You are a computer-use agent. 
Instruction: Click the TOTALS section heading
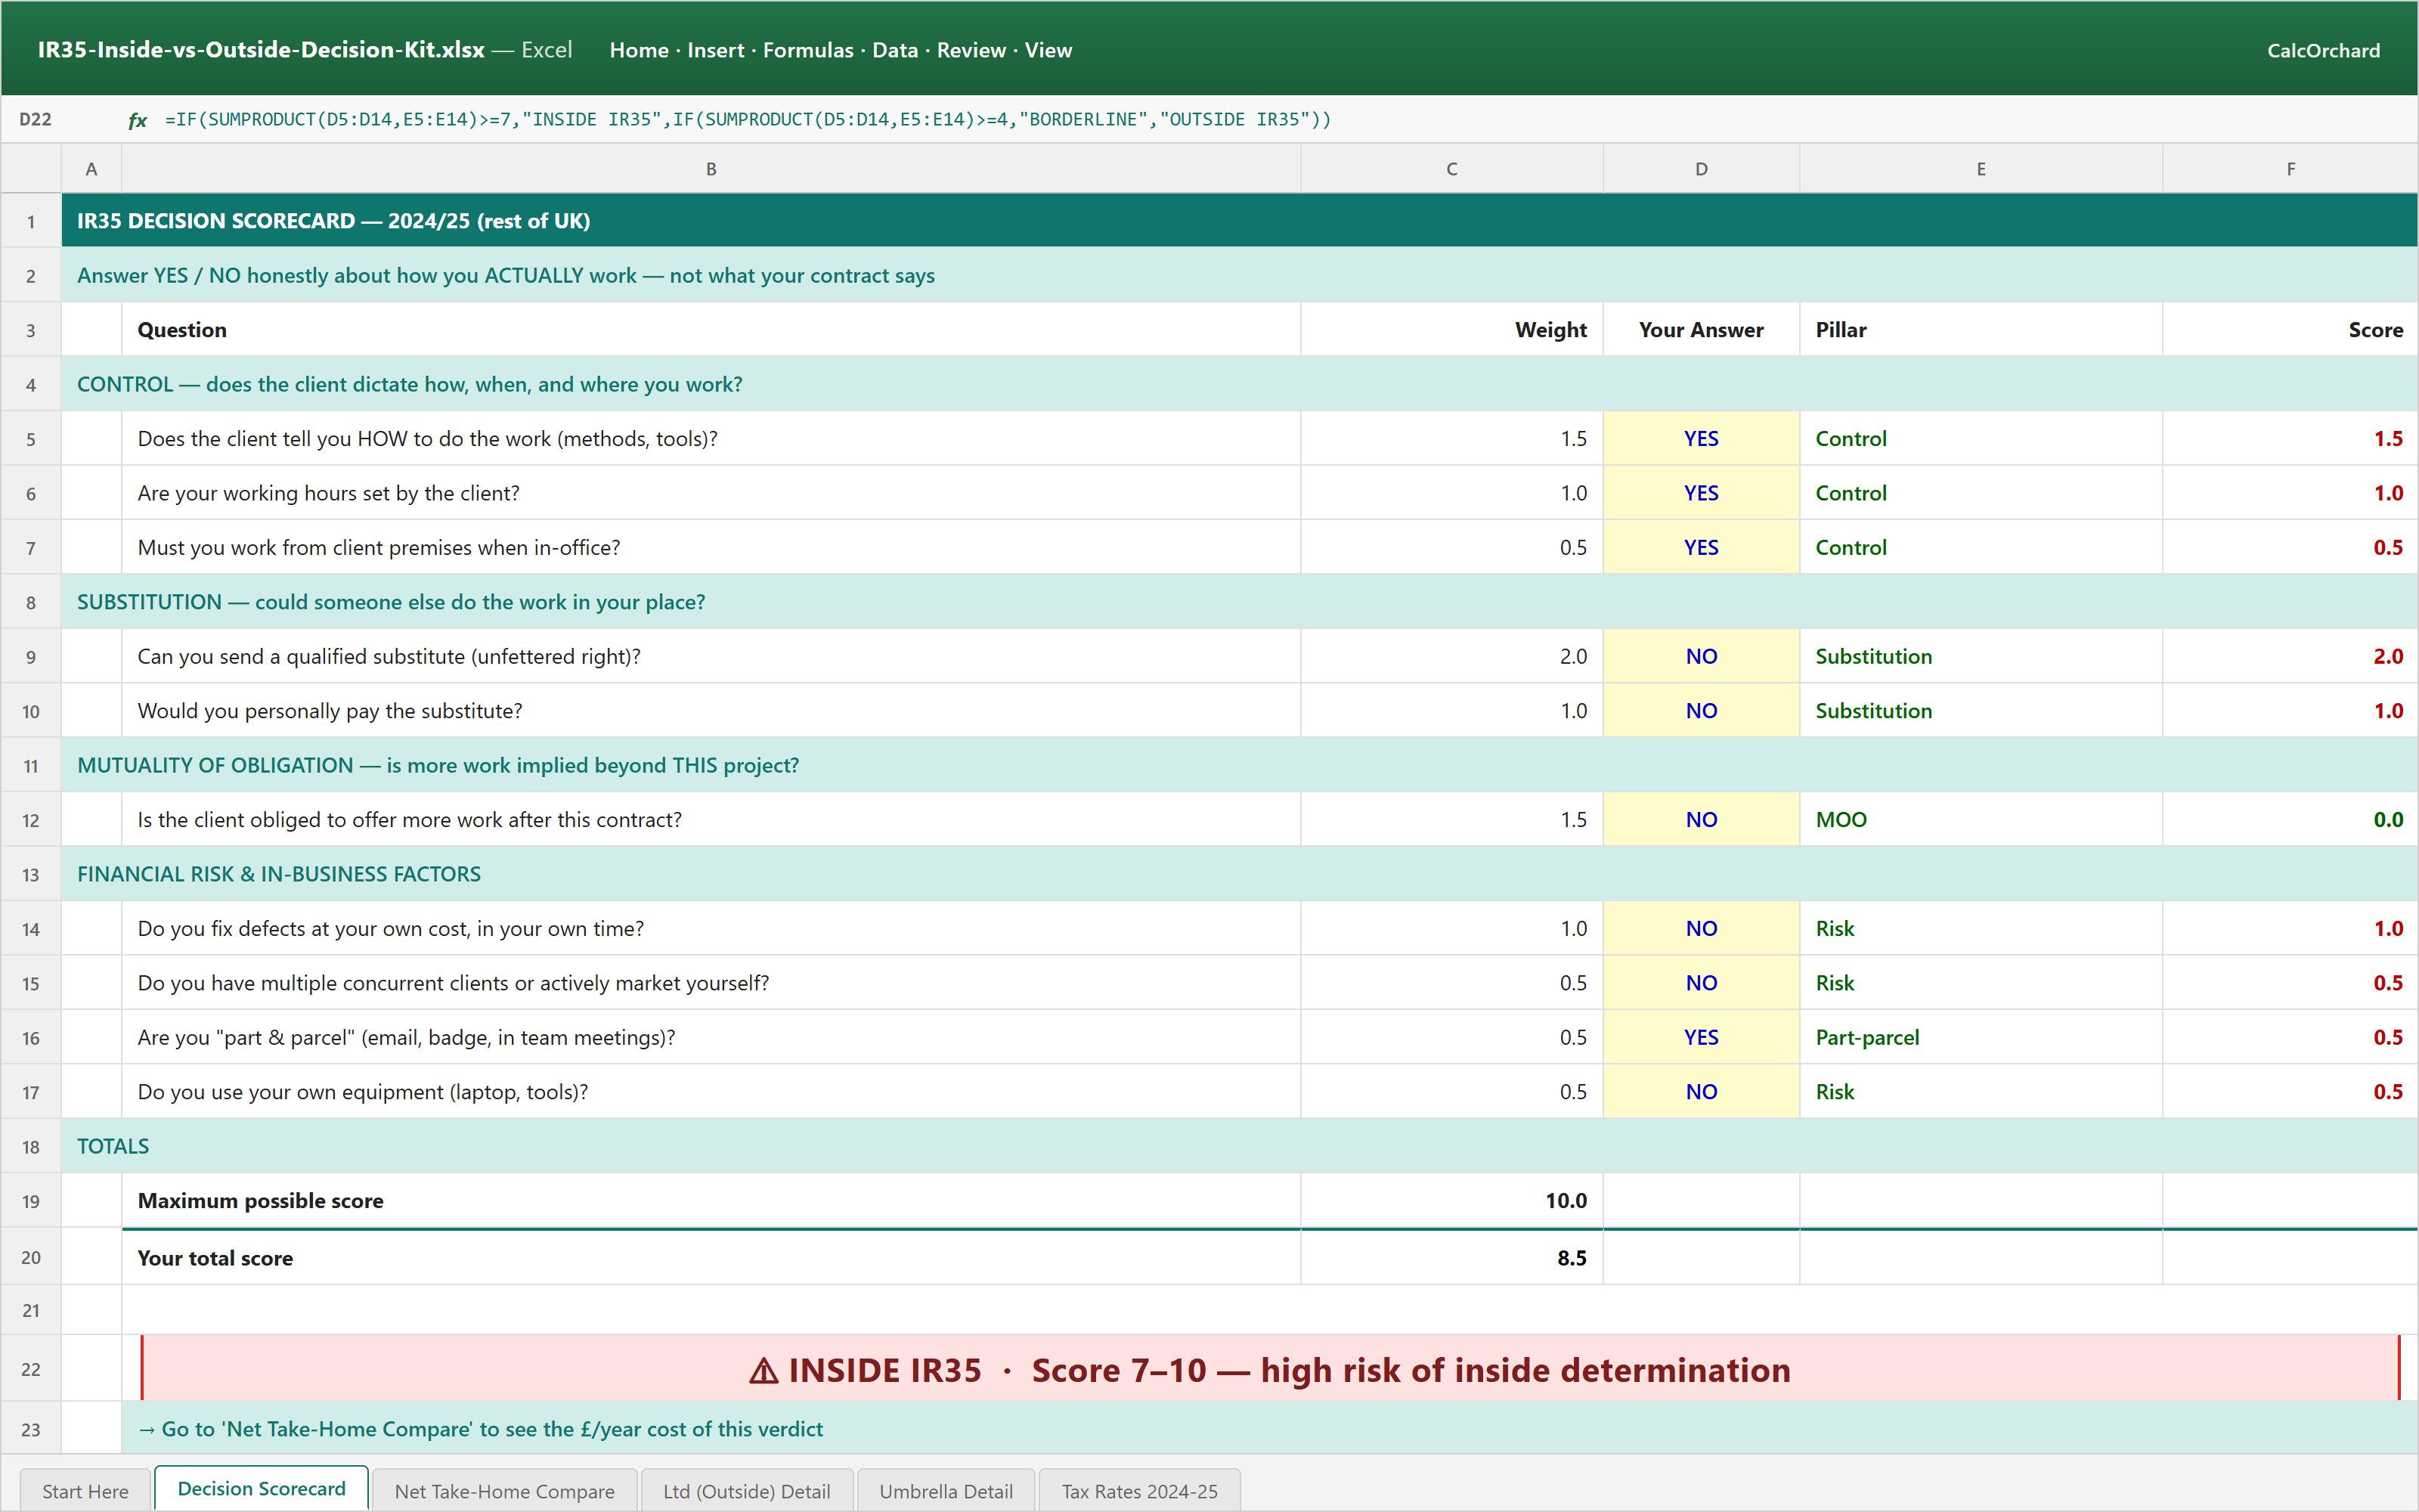(x=1240, y=1147)
